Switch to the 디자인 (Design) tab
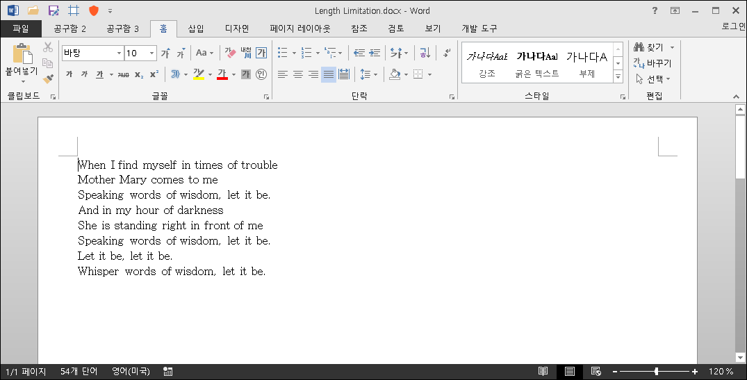 [237, 28]
